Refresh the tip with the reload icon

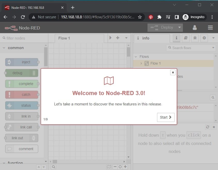tap(208, 127)
